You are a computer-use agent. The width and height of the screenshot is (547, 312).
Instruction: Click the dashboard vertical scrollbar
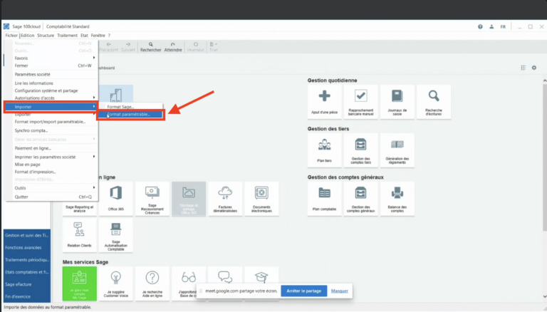tap(545, 157)
